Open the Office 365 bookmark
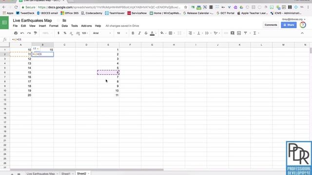Image resolution: width=312 pixels, height=175 pixels. 70,13
